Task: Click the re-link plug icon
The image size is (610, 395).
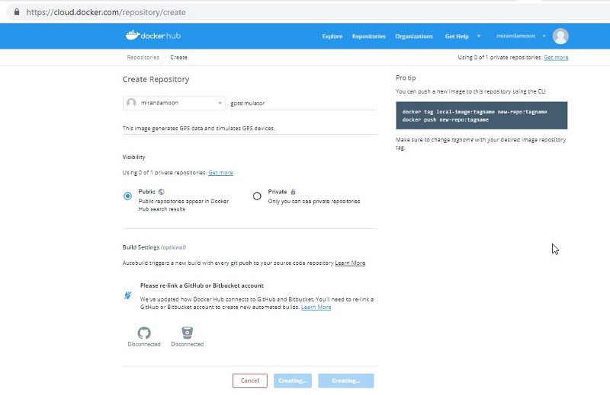Action: (x=127, y=295)
